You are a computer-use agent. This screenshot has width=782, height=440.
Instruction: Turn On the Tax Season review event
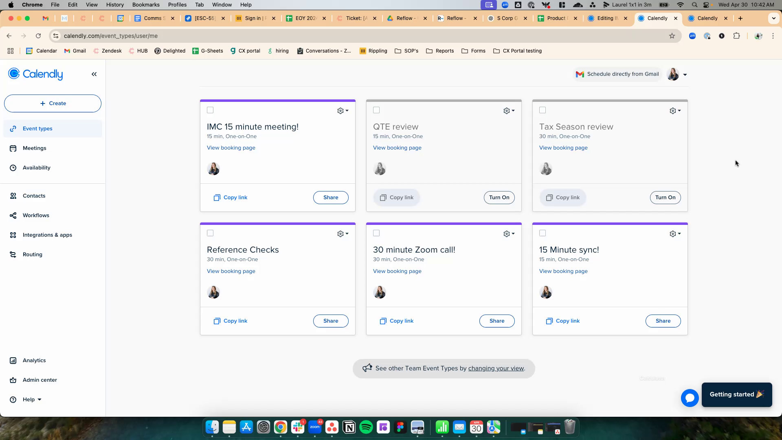click(665, 198)
